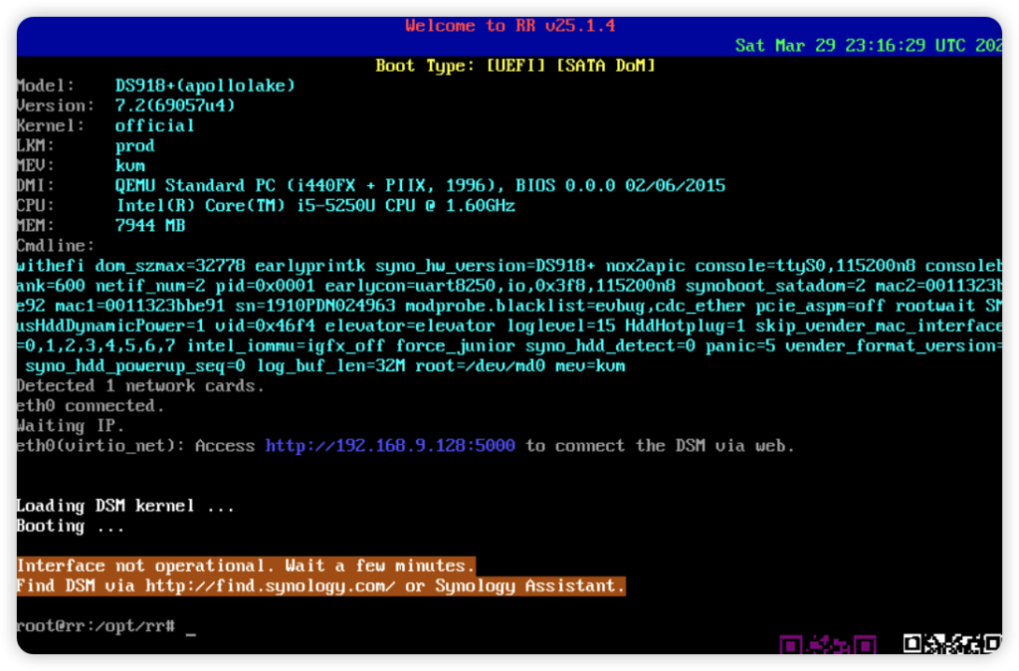Click the 'modprobe.blacklist=evbug,cdc_ether' parameter
This screenshot has width=1019, height=671.
pos(575,307)
